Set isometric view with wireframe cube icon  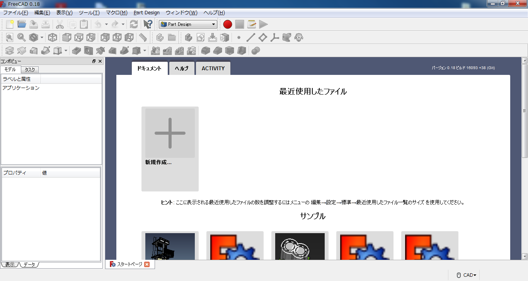pos(53,37)
